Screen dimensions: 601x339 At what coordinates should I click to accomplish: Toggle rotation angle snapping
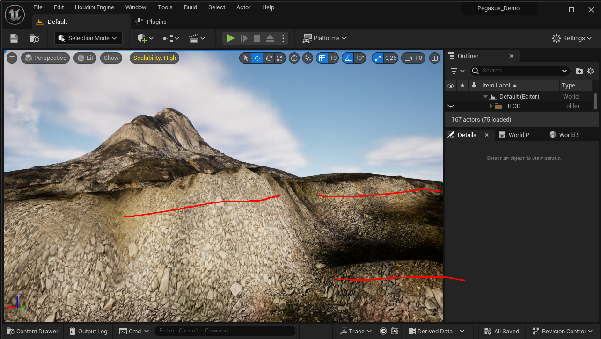(348, 58)
